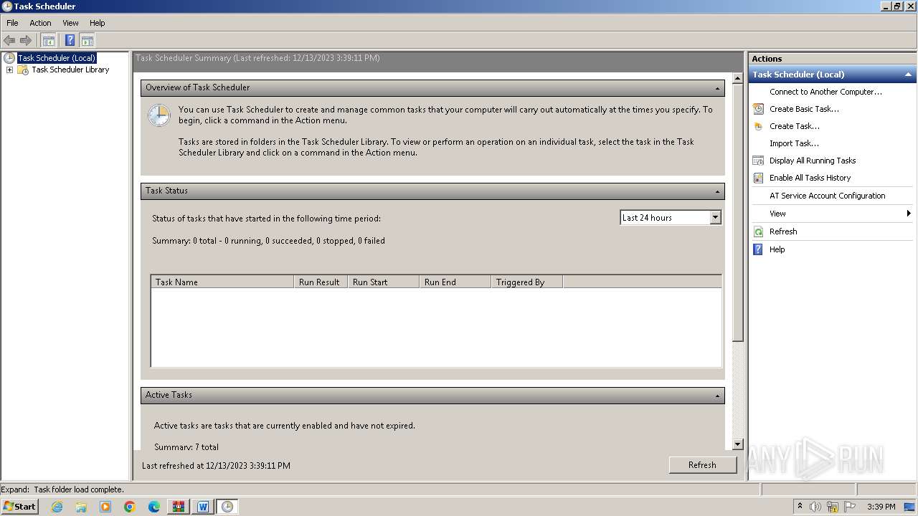Click Create Task... action text
Screen dimensions: 918x516
[x=795, y=126]
